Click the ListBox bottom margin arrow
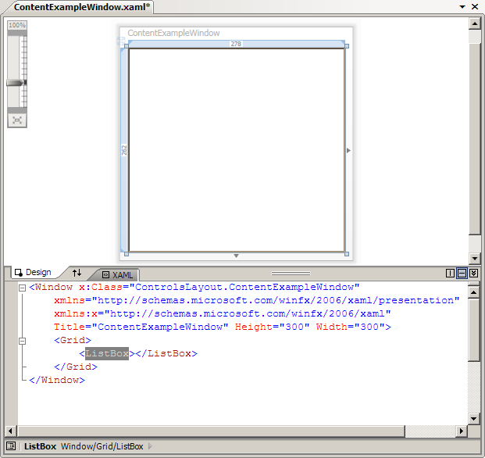 tap(236, 256)
